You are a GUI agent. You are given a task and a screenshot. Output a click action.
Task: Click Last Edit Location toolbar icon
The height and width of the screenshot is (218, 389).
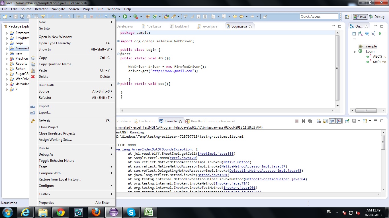click(x=235, y=16)
